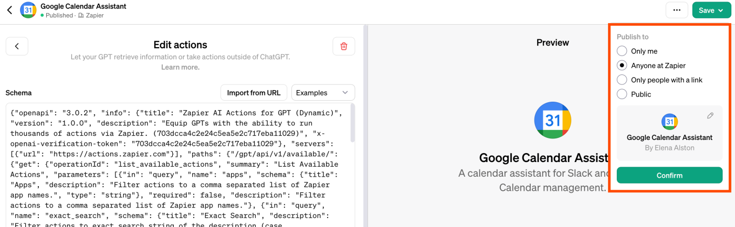Click the Published status text
This screenshot has width=735, height=227.
pos(59,15)
